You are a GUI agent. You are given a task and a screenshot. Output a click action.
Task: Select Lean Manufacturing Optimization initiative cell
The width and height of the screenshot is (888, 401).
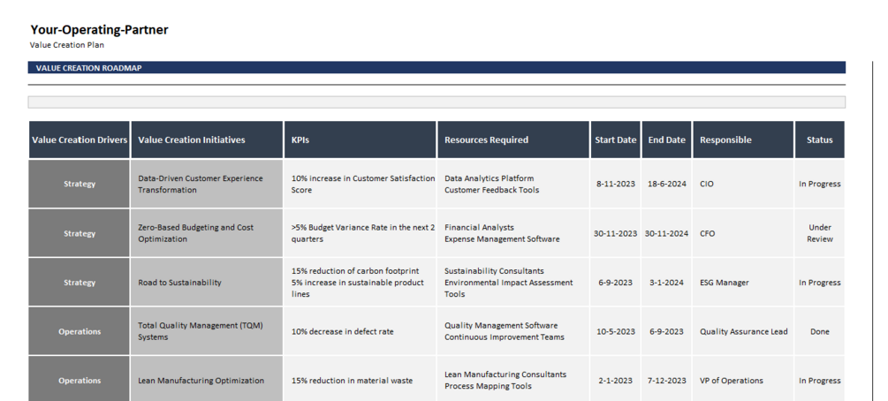pos(207,379)
